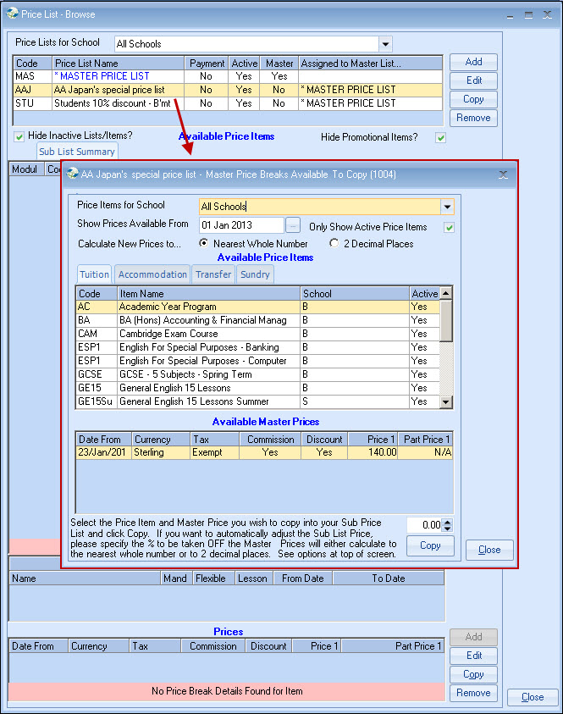Click the dialog title bar globe icon
The width and height of the screenshot is (563, 714).
[x=71, y=174]
